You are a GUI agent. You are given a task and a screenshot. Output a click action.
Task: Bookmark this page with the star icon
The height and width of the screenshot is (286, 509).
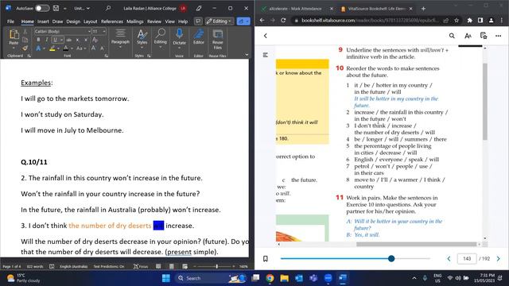point(457,20)
